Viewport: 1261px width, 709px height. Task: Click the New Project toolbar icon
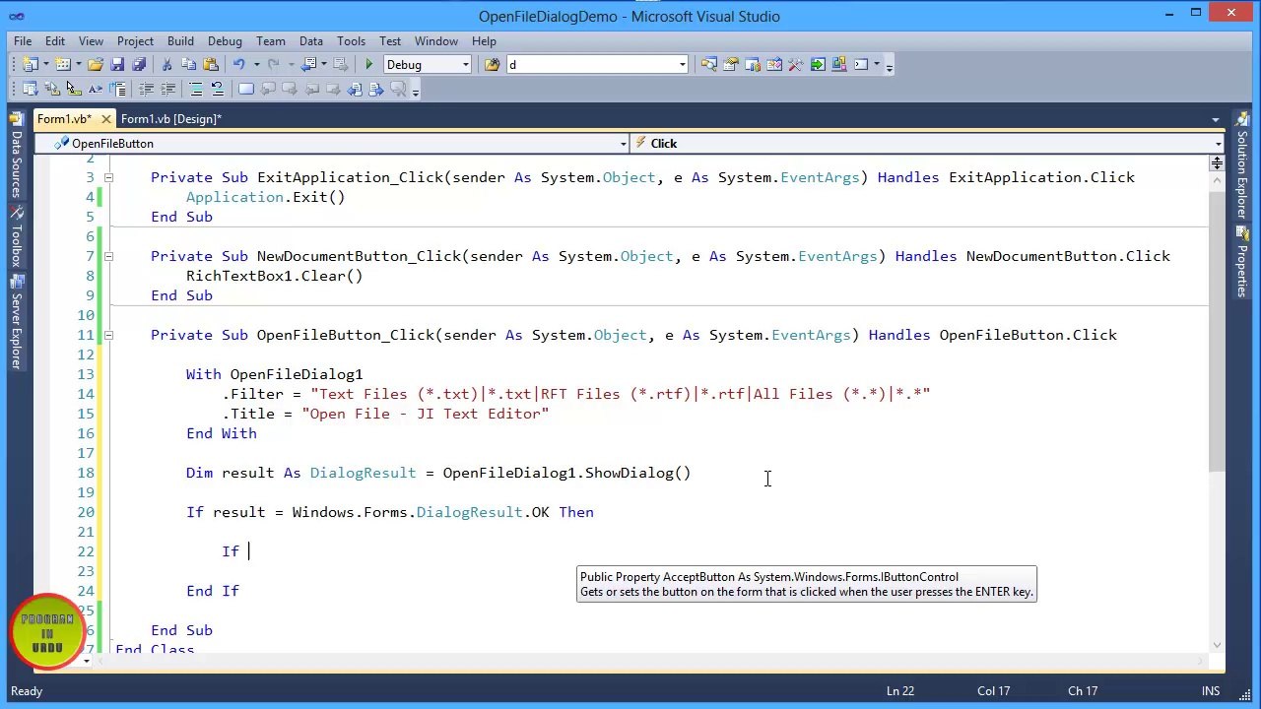30,65
